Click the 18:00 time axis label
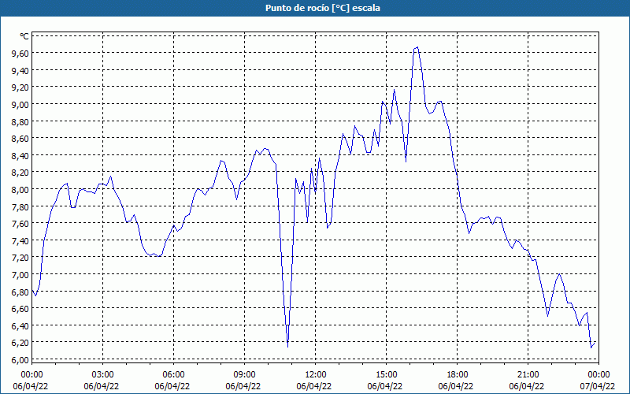Screen dimensions: 630x394 pos(458,375)
